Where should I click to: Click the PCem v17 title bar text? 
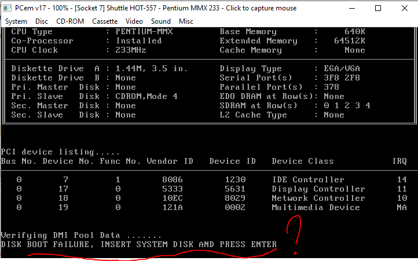[x=156, y=8]
